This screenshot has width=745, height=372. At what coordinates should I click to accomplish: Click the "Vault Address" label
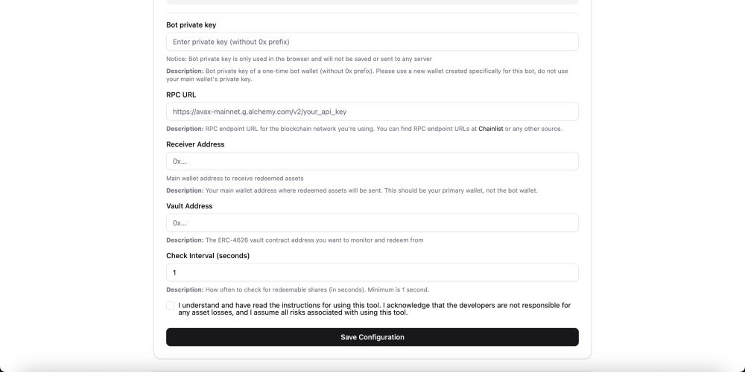189,206
